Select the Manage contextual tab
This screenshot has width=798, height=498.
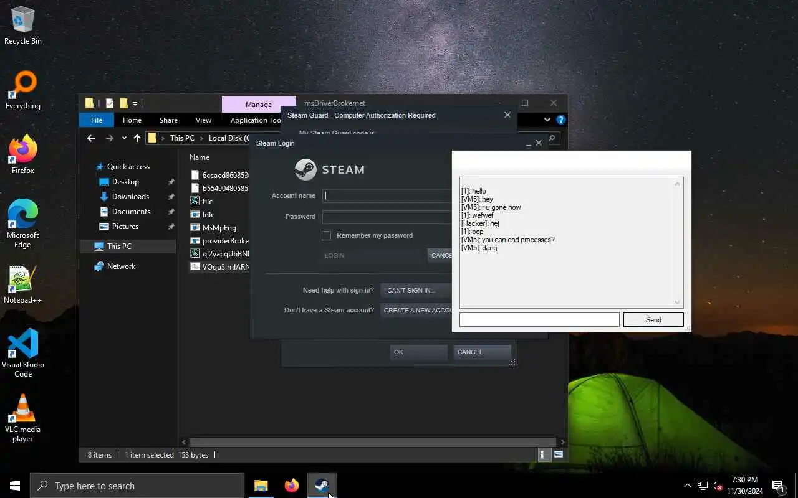point(258,104)
